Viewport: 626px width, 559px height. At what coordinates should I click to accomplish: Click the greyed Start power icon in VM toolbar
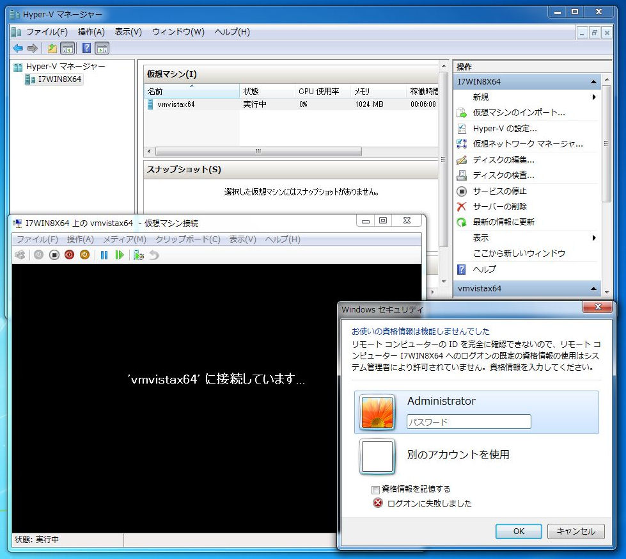click(x=38, y=255)
